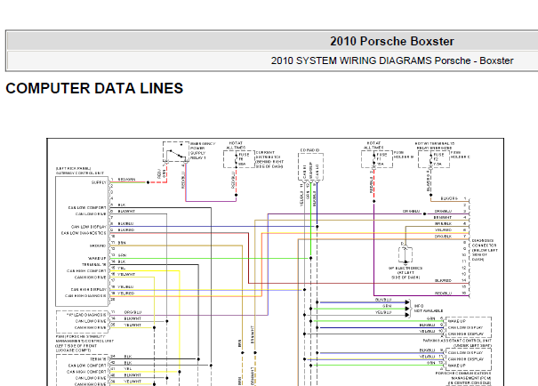
Task: Click the '2010 Porsche Boxster' title
Action: pos(392,41)
